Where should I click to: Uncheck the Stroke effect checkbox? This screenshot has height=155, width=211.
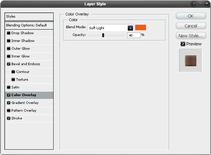[8, 118]
